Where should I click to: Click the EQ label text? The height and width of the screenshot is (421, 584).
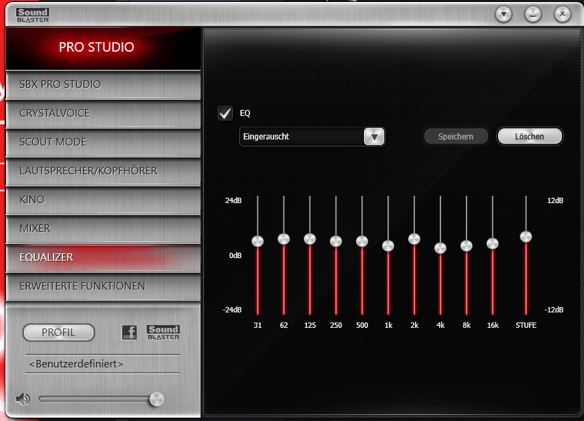245,113
